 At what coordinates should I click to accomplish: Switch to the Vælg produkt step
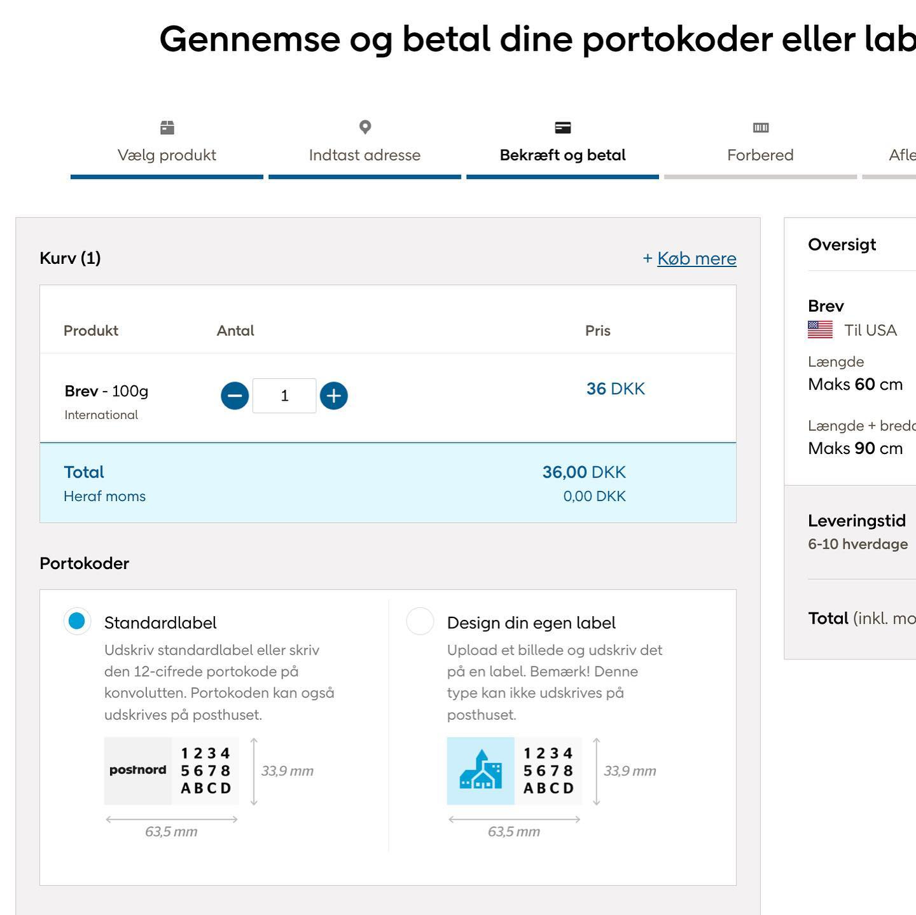pyautogui.click(x=167, y=155)
